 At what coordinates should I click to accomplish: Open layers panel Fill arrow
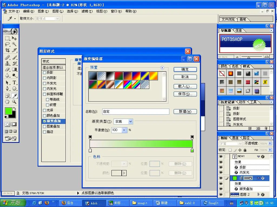(270, 150)
